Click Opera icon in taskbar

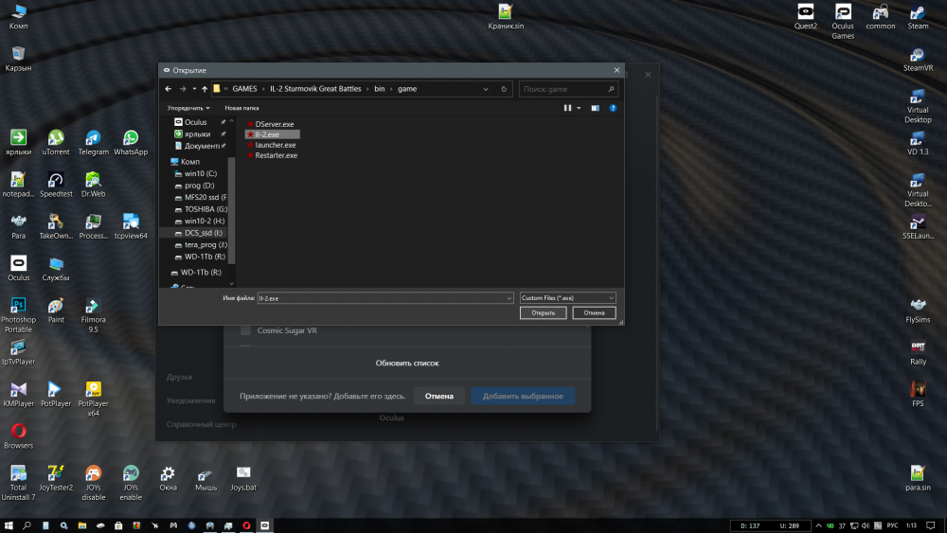246,524
